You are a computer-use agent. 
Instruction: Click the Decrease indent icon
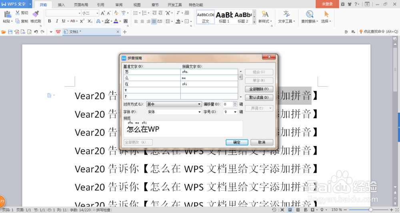point(154,13)
